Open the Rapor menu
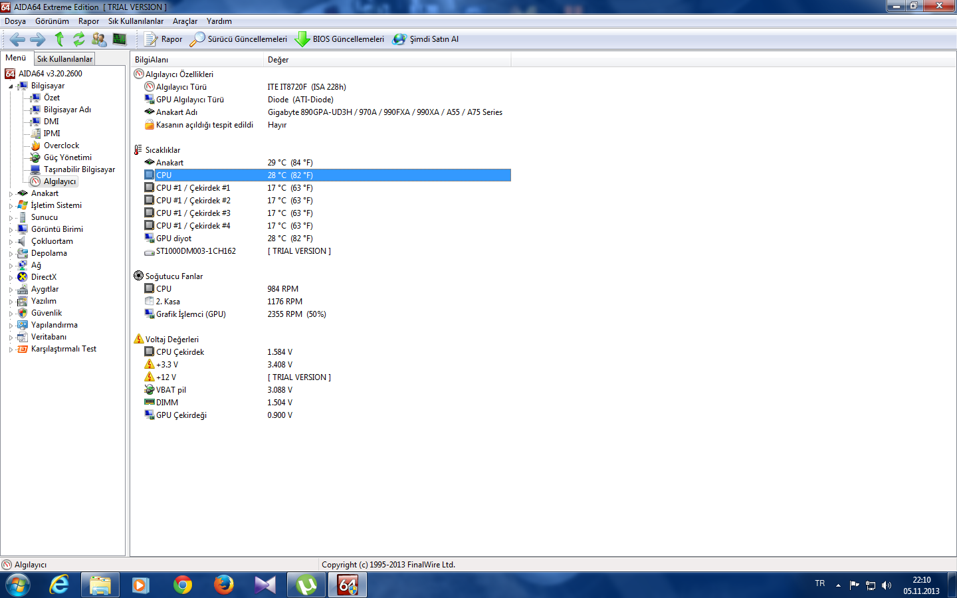 point(88,21)
